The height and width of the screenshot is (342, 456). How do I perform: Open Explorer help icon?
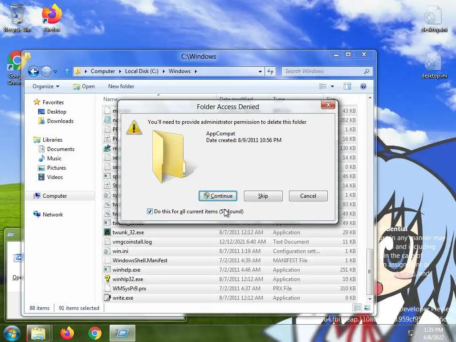[x=363, y=86]
